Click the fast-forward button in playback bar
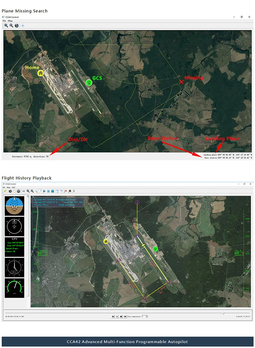255x348 pixels. pyautogui.click(x=125, y=316)
